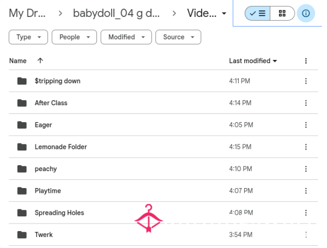Open more actions for After Class folder
The image size is (327, 248).
(x=306, y=103)
